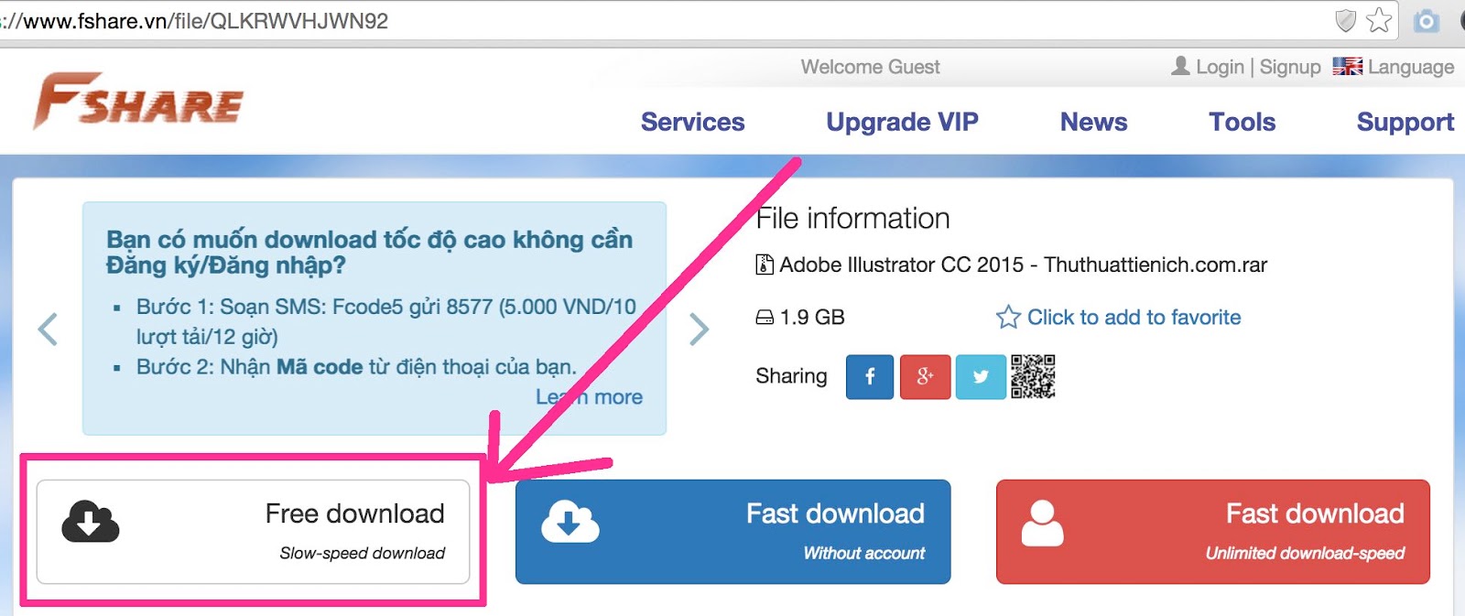Open the Upgrade VIP menu
The width and height of the screenshot is (1465, 616).
point(902,122)
